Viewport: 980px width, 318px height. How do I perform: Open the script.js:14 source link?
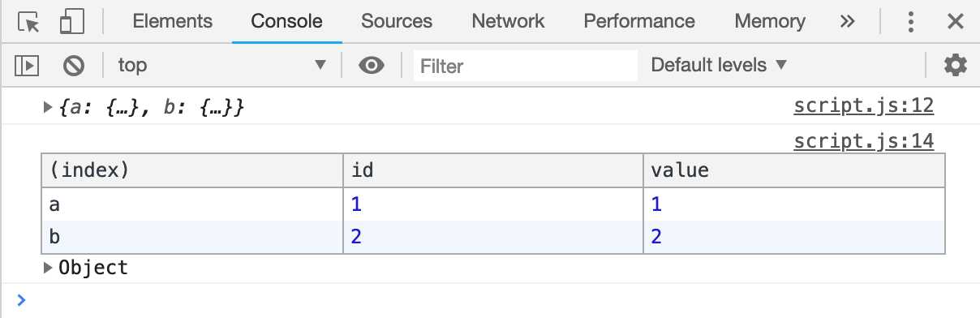coord(864,142)
